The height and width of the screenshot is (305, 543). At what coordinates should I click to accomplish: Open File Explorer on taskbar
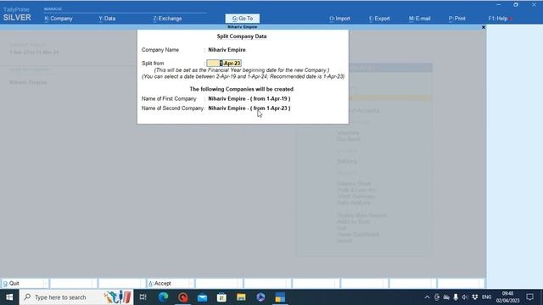pos(241,297)
